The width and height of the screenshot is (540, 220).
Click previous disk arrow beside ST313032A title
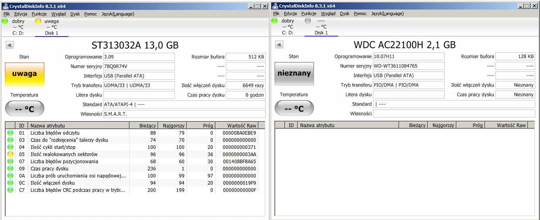click(10, 45)
